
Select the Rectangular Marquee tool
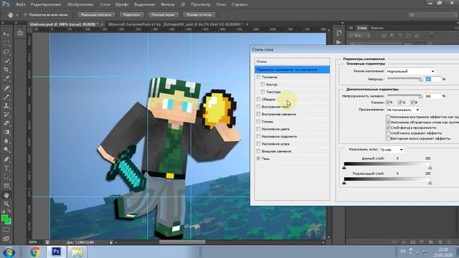[6, 43]
